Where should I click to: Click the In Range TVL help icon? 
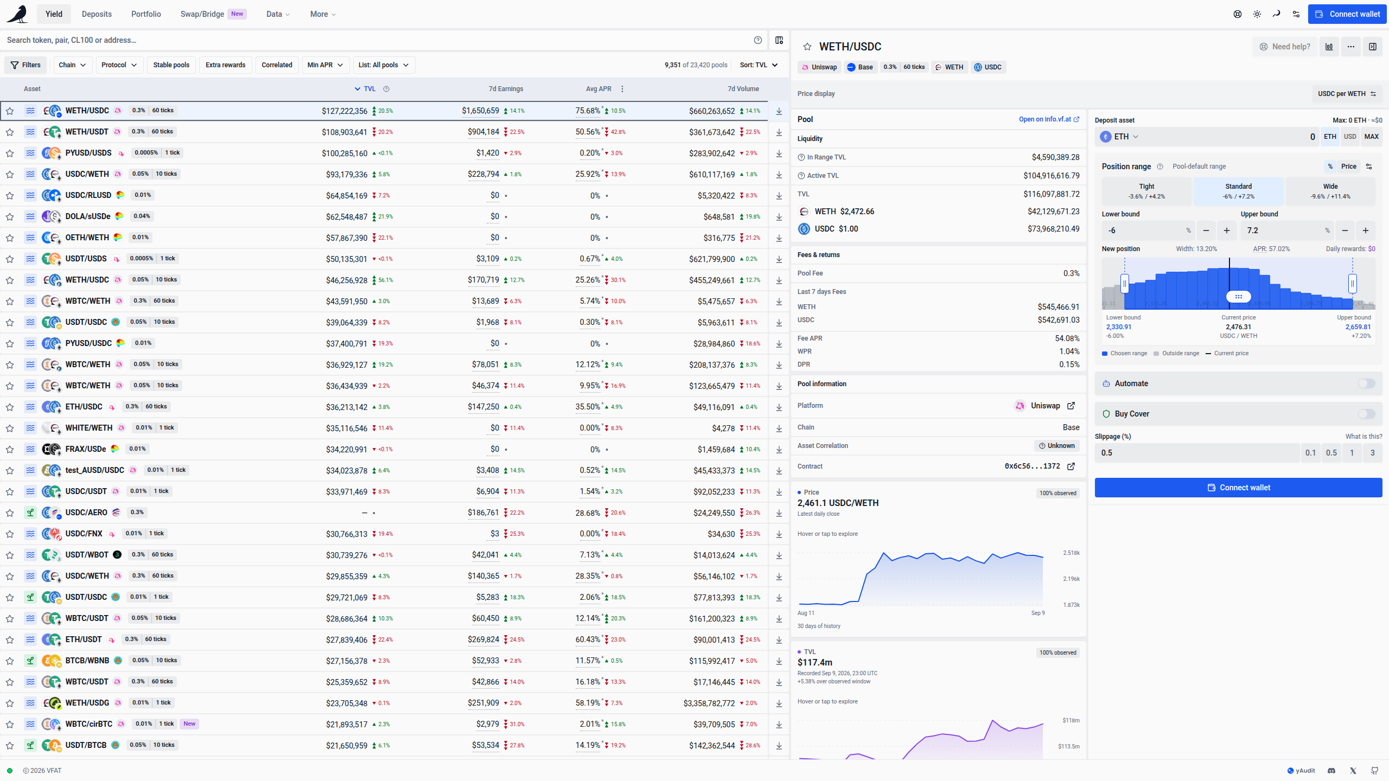801,157
